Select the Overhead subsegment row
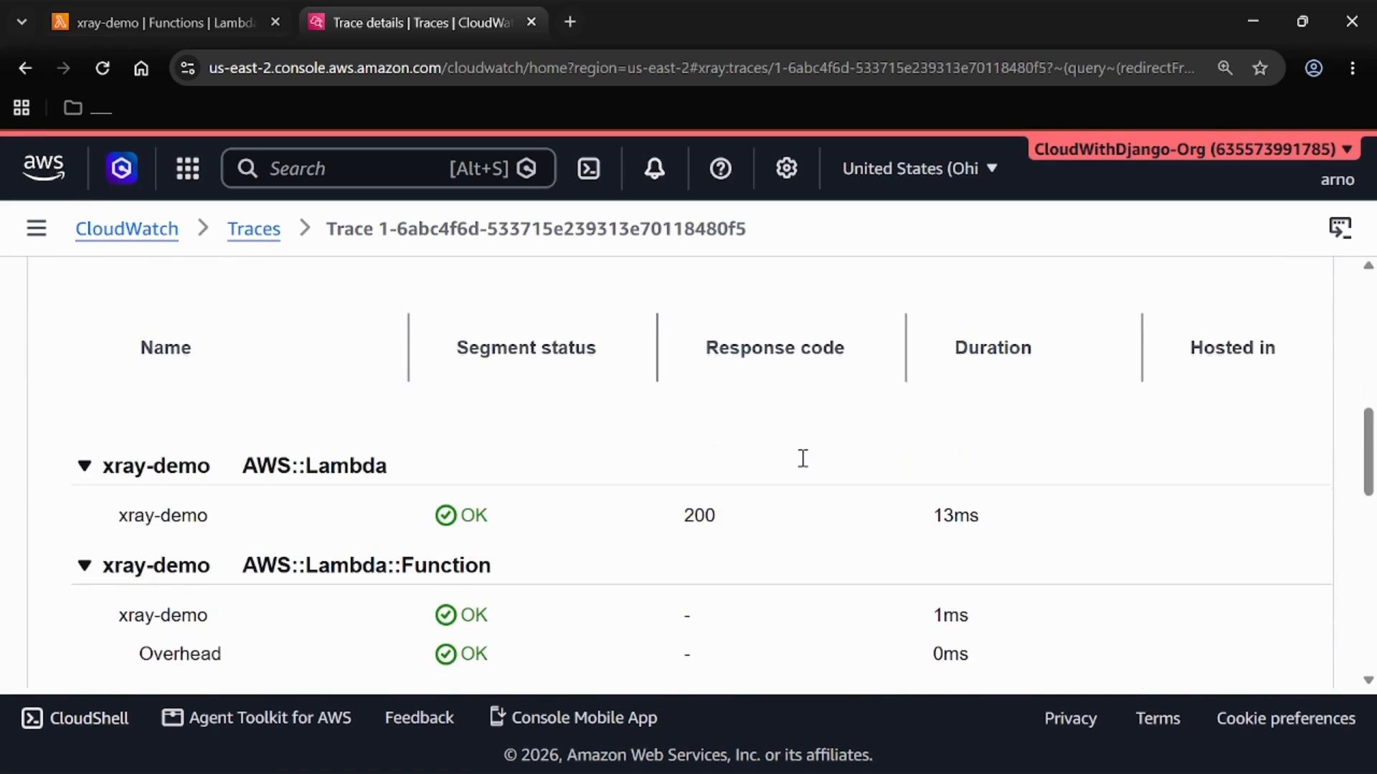 click(701, 654)
